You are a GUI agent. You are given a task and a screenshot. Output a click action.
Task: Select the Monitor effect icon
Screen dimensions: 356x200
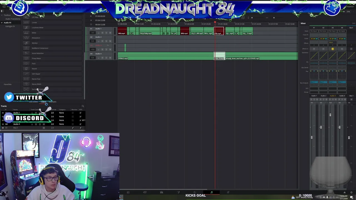(x=26, y=43)
